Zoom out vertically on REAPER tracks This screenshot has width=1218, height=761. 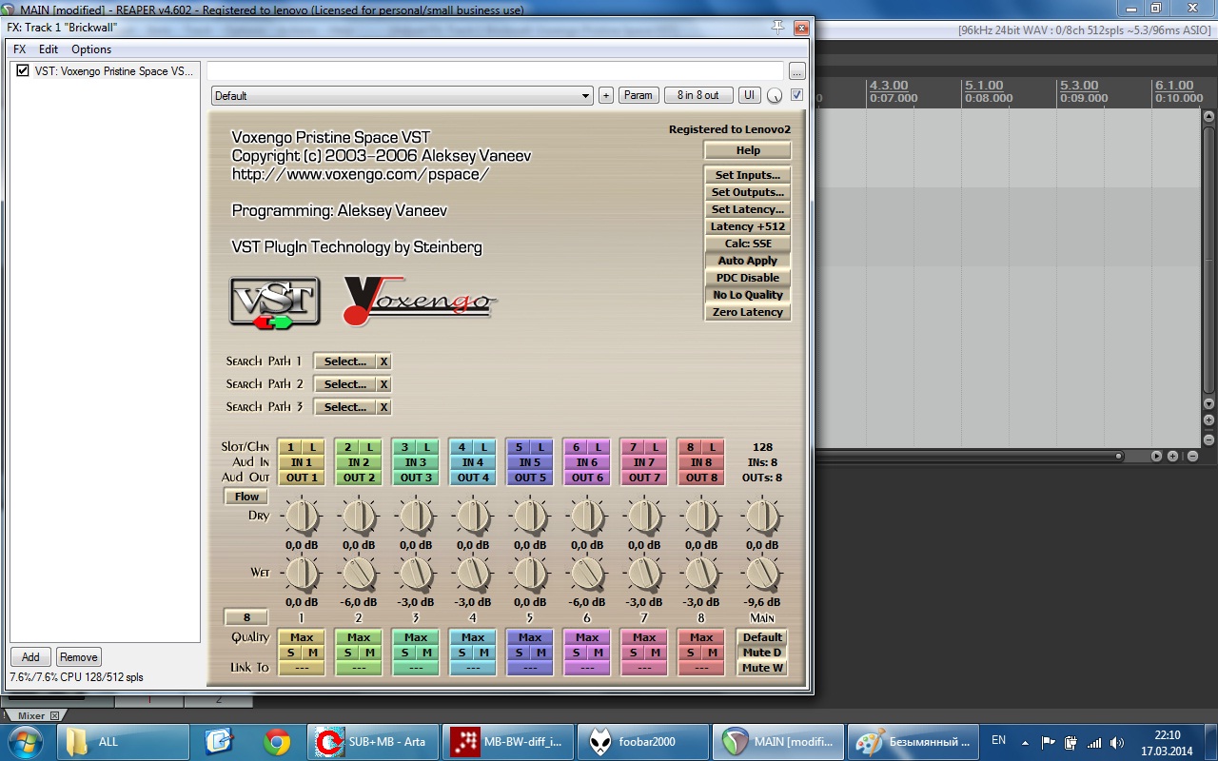pos(1208,439)
